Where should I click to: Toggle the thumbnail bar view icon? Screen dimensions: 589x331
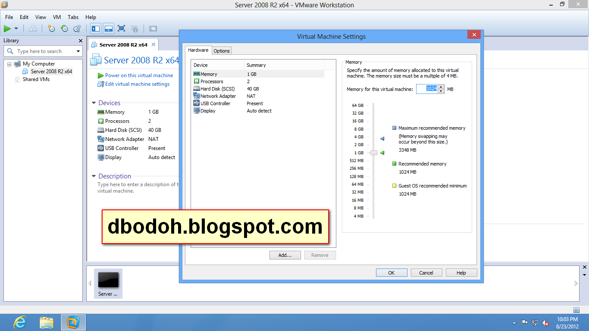click(x=109, y=28)
